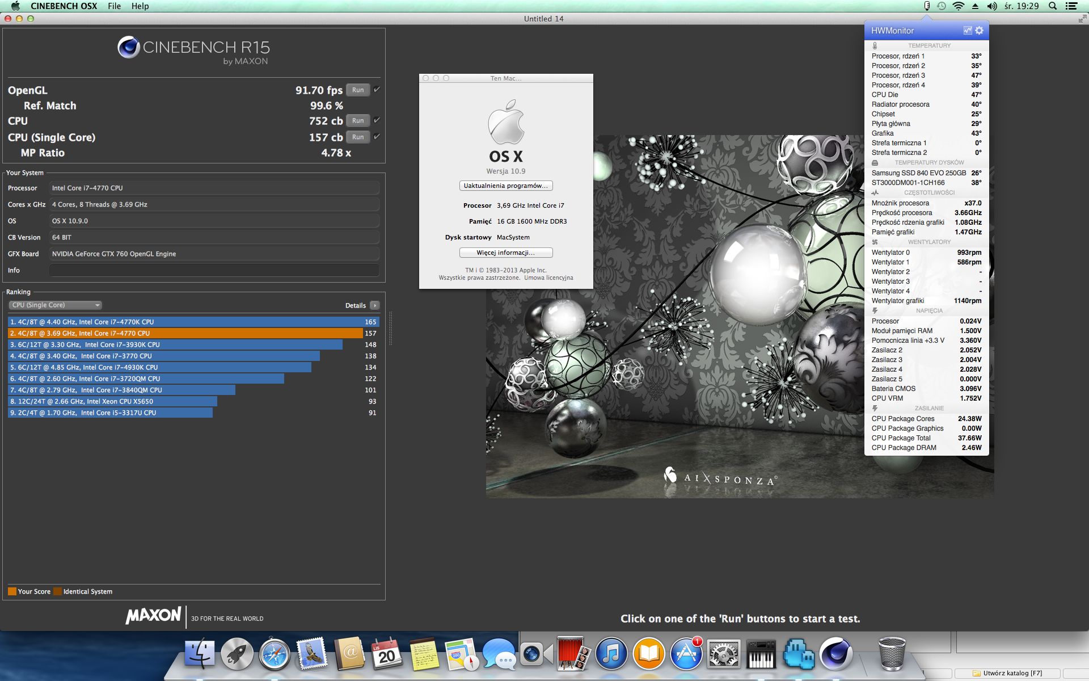
Task: Open the File menu
Action: [x=115, y=6]
